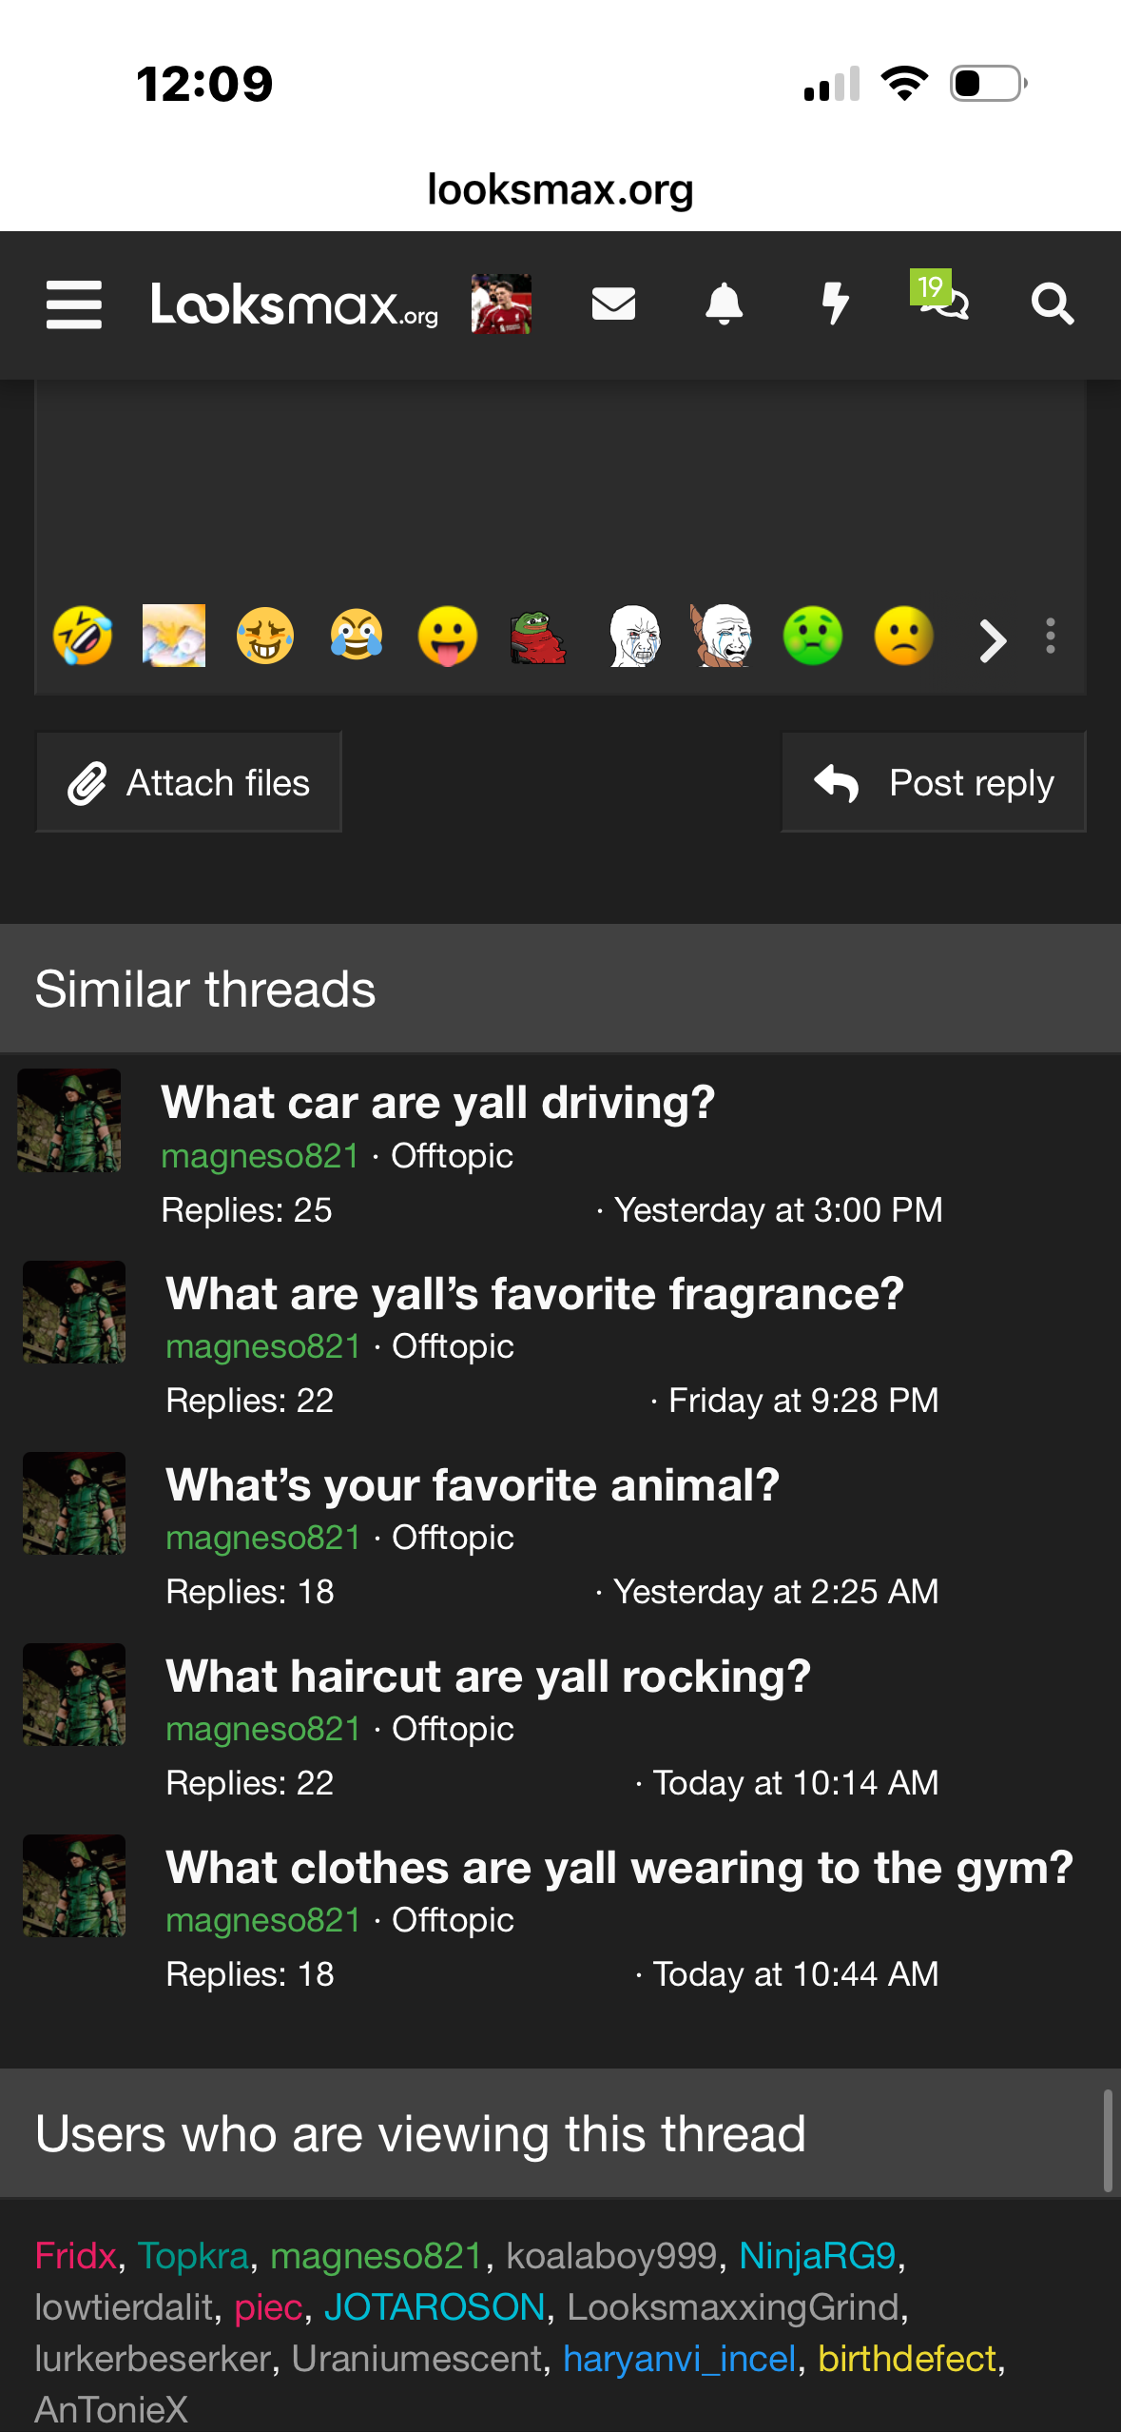Image resolution: width=1121 pixels, height=2432 pixels.
Task: Open the avatar thumbnail beside favorite animal thread
Action: 74,1503
